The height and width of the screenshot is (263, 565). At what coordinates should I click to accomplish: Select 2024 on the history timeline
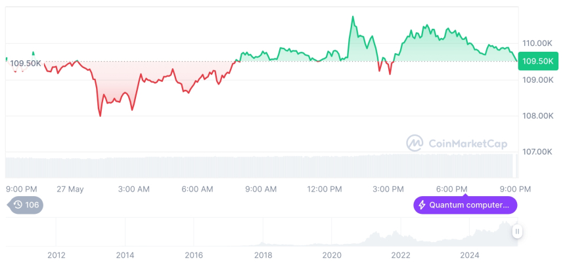[x=469, y=254]
